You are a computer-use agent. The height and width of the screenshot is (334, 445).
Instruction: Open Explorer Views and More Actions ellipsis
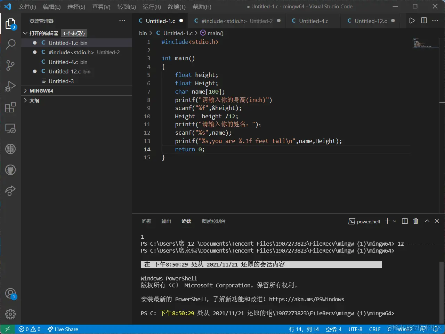click(122, 21)
